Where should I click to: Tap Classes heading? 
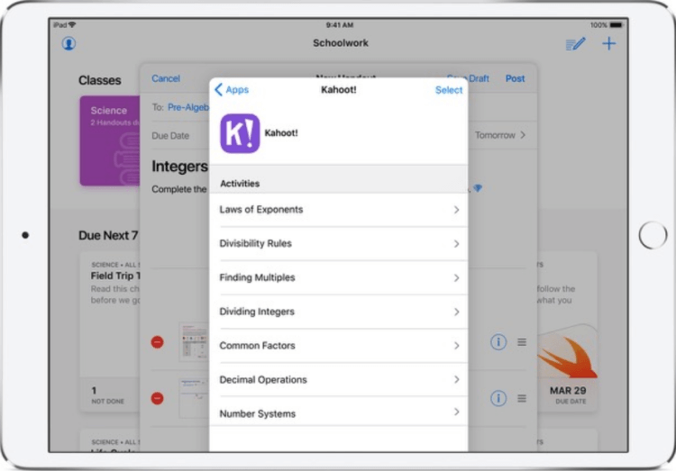point(99,80)
